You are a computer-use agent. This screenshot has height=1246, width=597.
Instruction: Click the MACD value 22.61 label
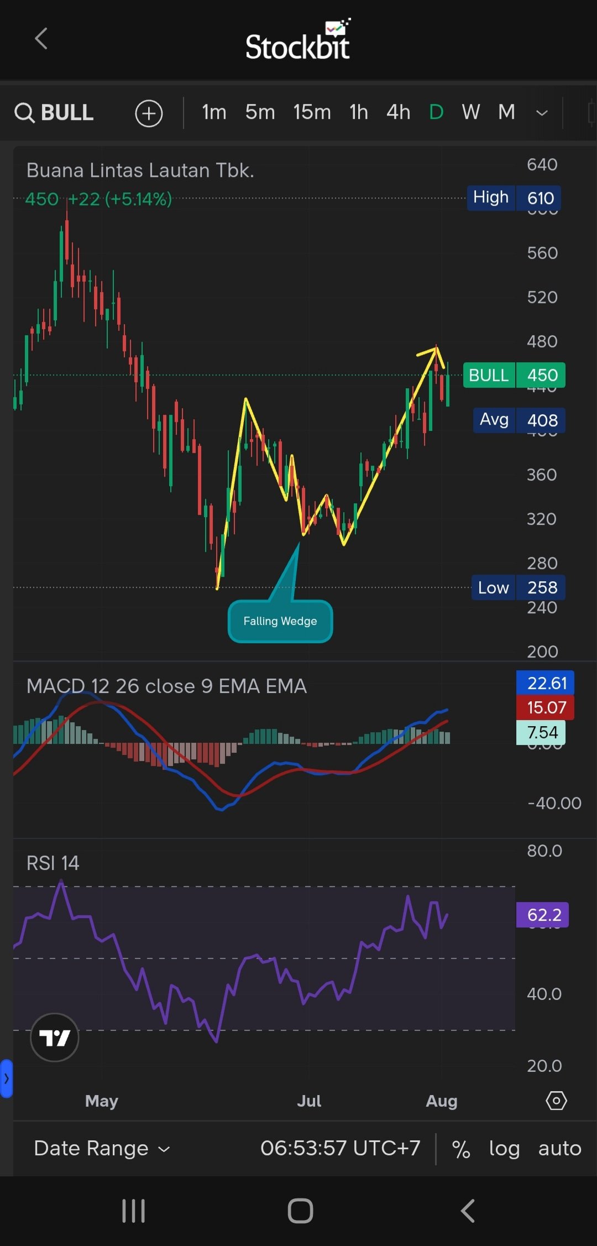coord(545,683)
